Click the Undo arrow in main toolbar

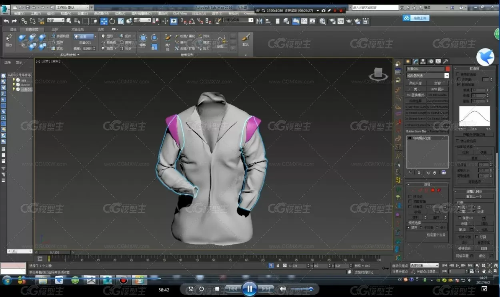coord(6,21)
